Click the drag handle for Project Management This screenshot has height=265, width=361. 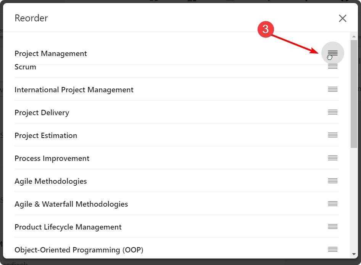[x=333, y=53]
